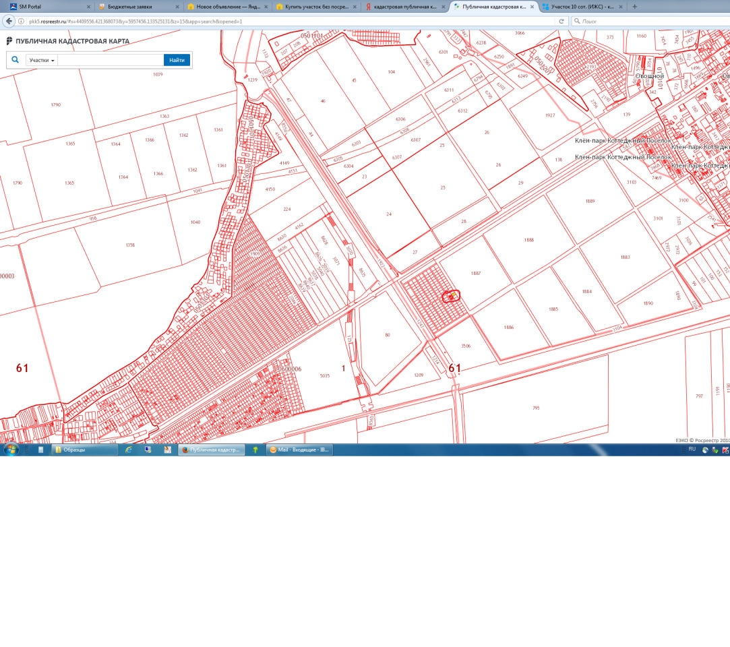Open Internet Explorer from the taskbar
Viewport: 730px width, 647px height.
[129, 450]
